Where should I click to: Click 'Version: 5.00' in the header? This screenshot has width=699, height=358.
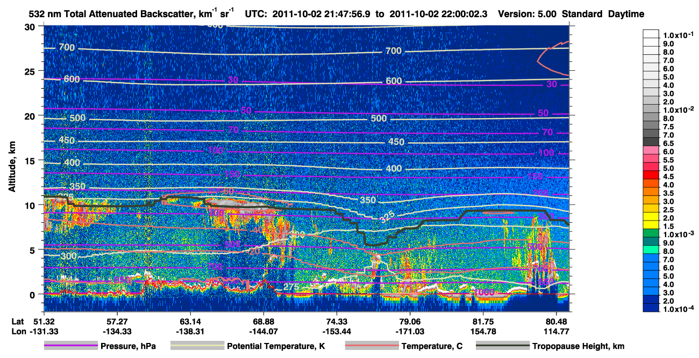pyautogui.click(x=527, y=14)
